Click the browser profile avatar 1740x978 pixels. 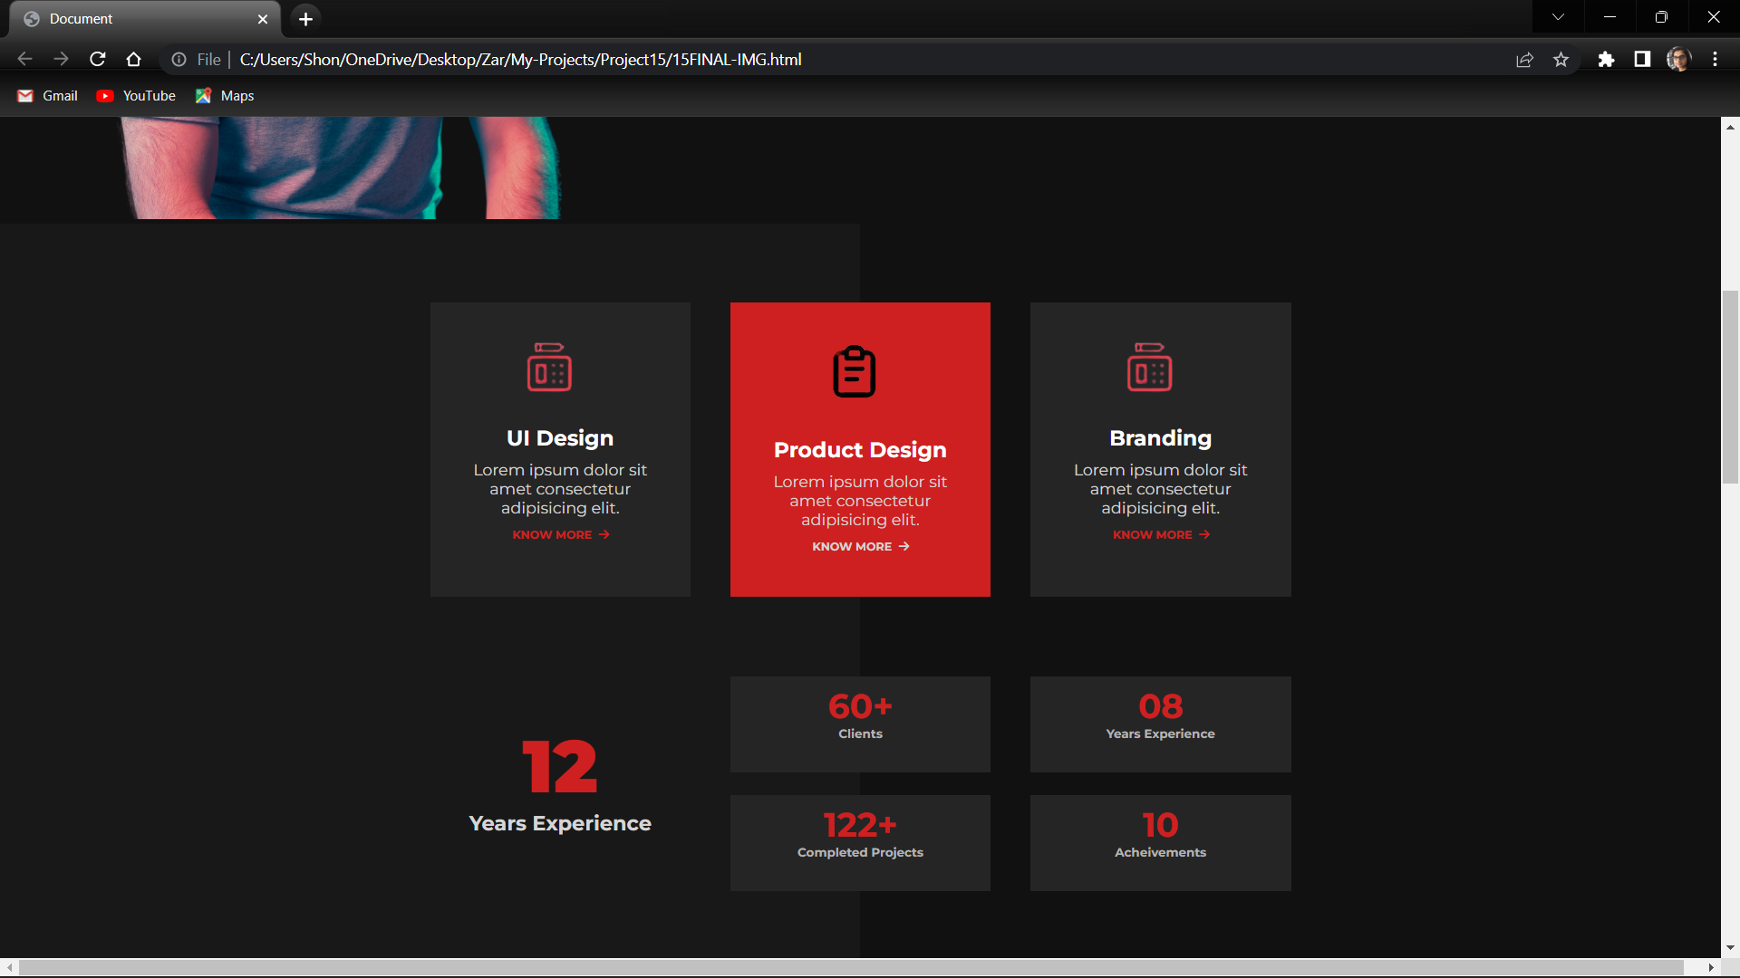(1679, 59)
